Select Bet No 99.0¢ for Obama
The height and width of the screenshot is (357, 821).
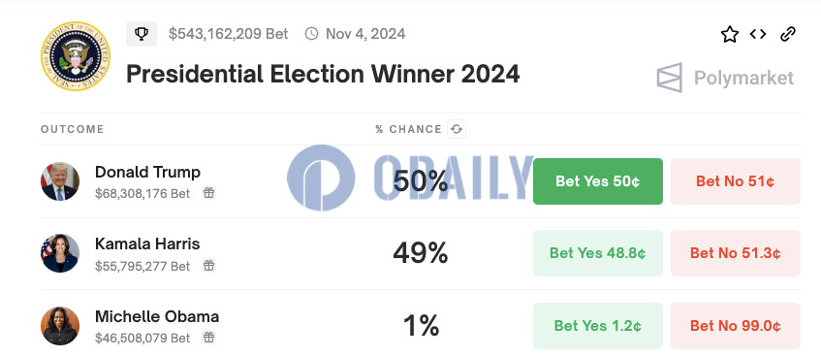pos(735,326)
